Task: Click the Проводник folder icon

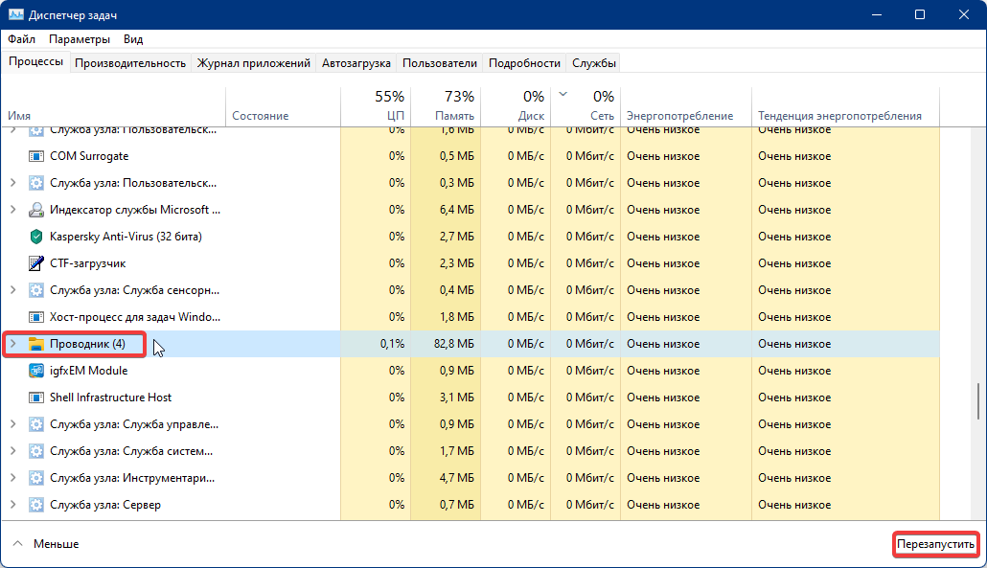Action: 36,344
